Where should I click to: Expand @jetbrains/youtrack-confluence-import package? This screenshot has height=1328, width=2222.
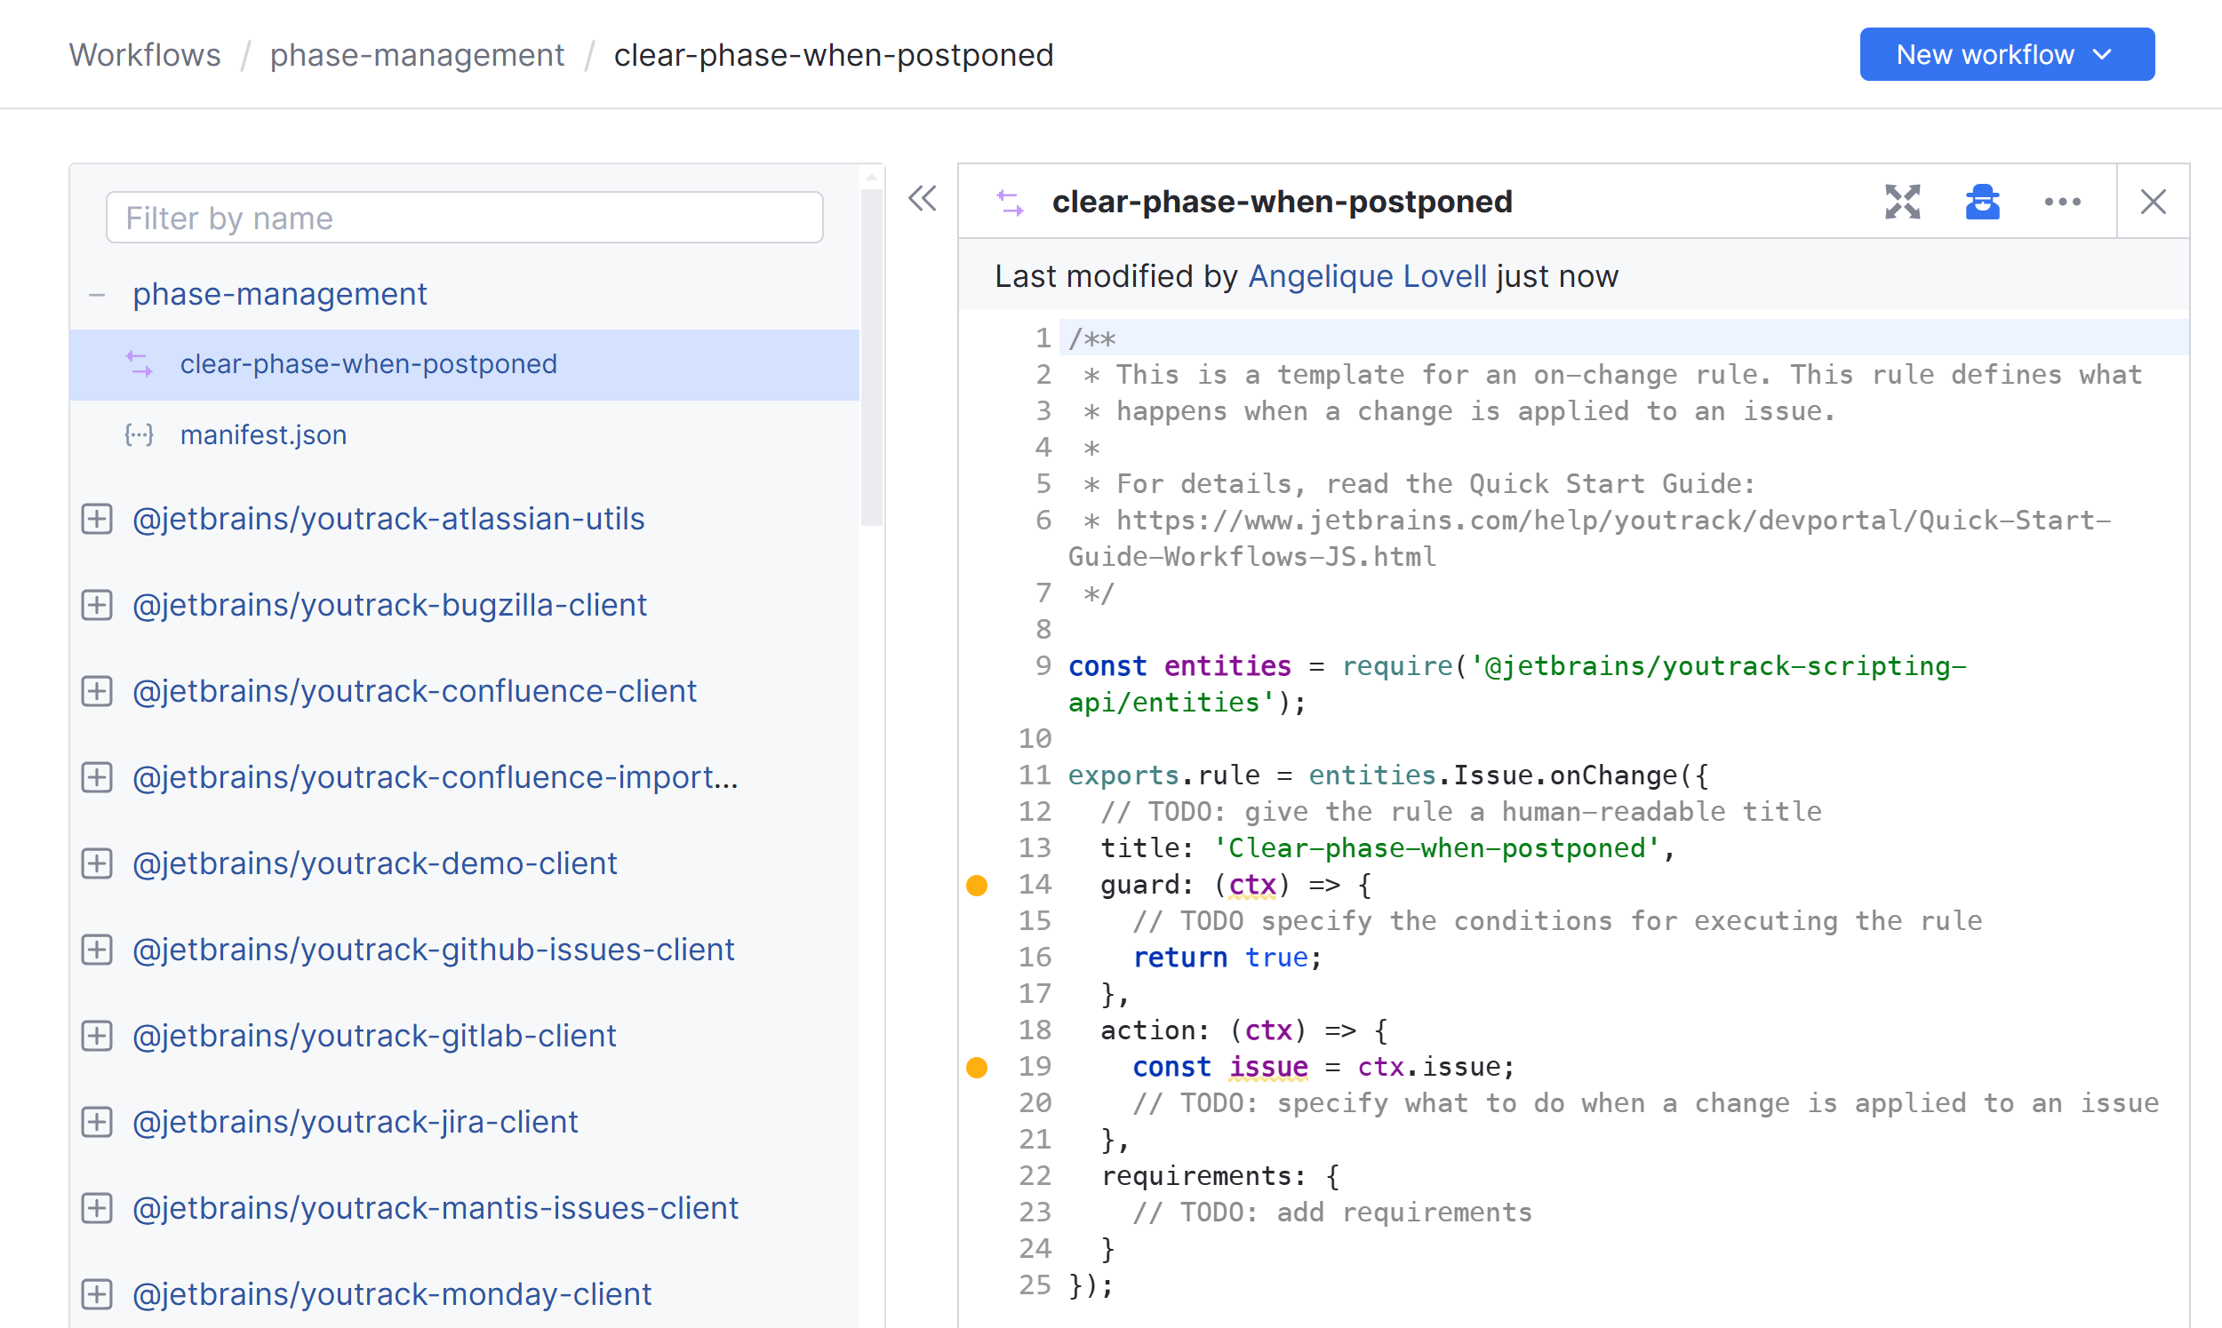click(x=97, y=776)
